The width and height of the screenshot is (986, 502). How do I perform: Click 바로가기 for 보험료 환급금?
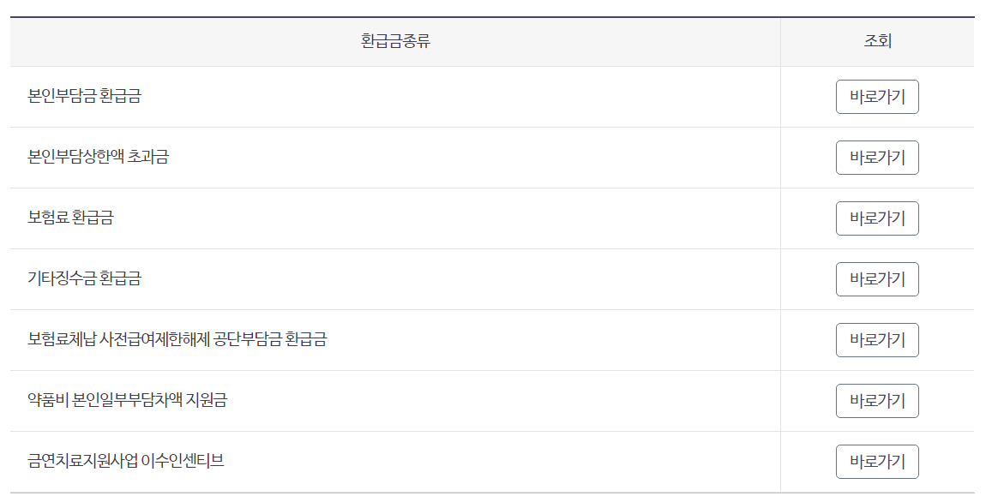click(x=876, y=218)
